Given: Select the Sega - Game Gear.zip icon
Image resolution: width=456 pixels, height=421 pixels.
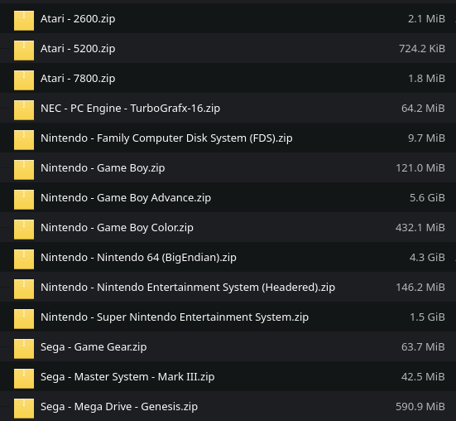Looking at the screenshot, I should pyautogui.click(x=24, y=349).
